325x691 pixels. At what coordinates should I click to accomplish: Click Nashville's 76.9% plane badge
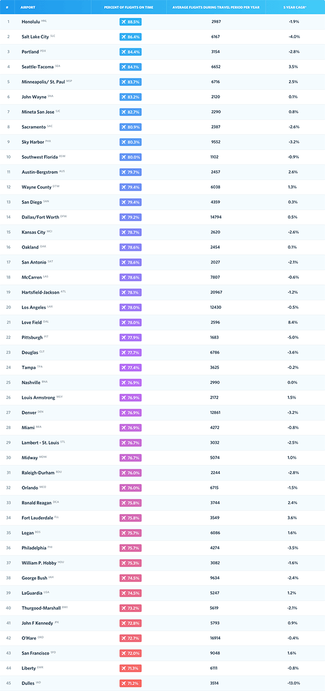pyautogui.click(x=131, y=383)
